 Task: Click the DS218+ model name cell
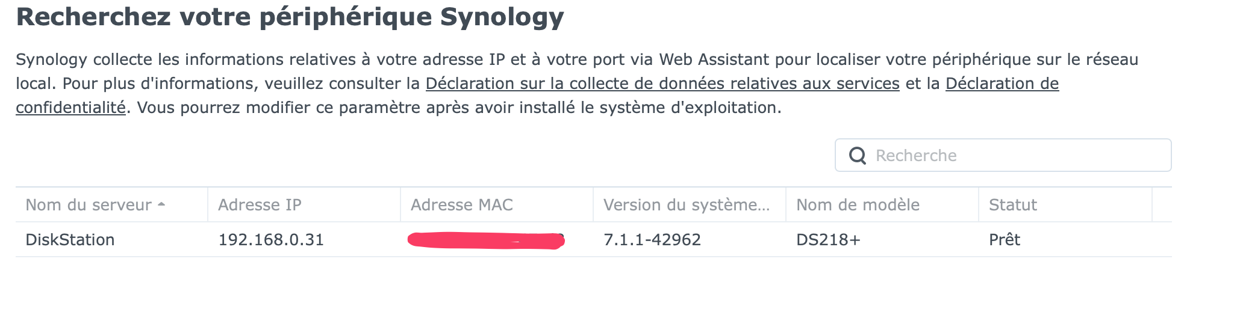828,240
